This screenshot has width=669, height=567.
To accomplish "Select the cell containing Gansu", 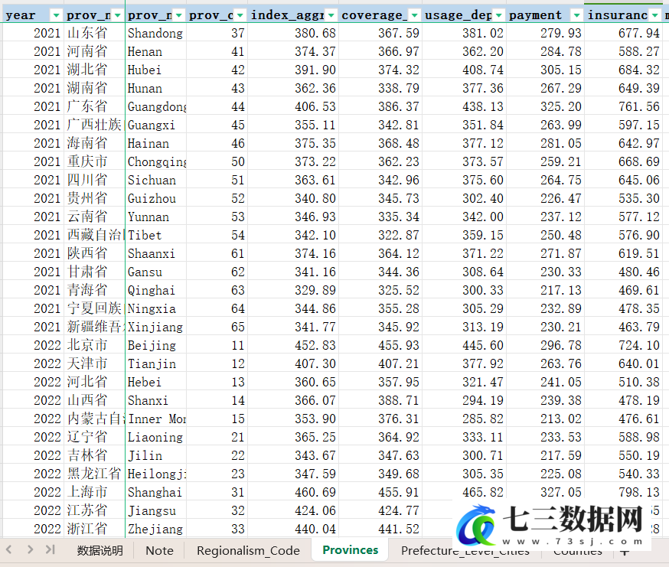I will [x=155, y=272].
